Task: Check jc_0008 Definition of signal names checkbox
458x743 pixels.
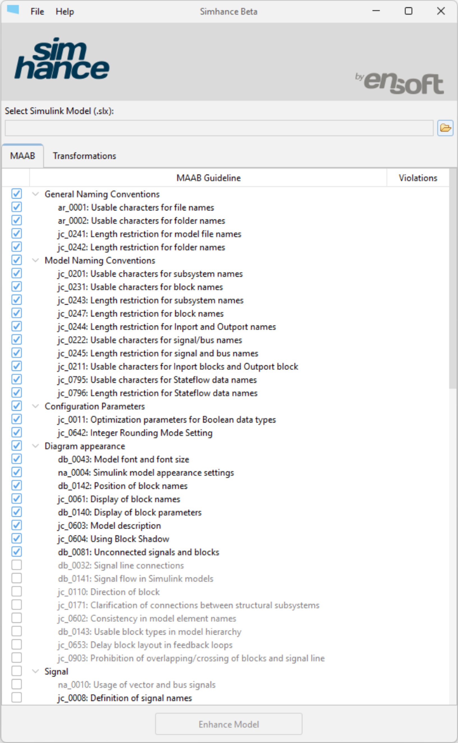Action: (17, 698)
